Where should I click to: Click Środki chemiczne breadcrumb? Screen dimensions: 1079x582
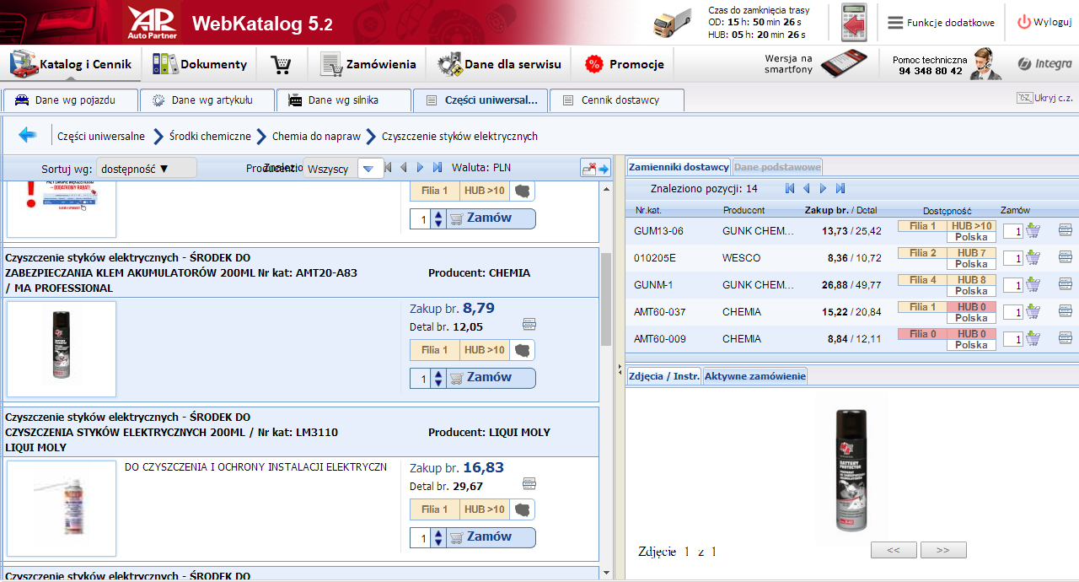210,136
